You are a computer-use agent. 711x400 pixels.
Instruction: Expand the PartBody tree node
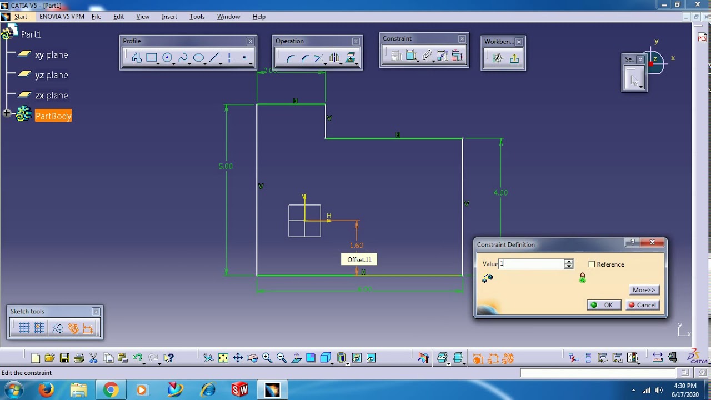pyautogui.click(x=7, y=113)
